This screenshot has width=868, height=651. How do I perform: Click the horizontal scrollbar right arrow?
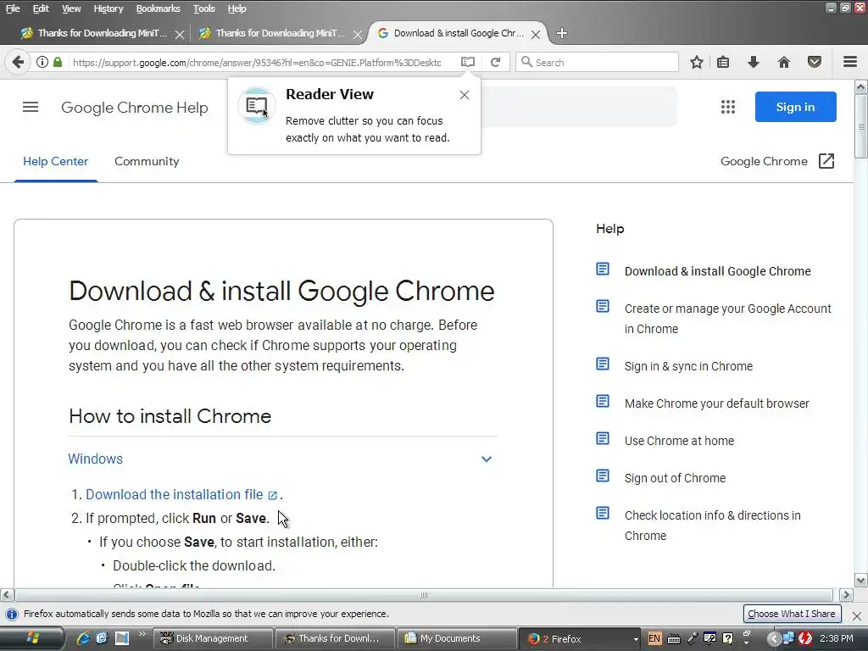(846, 595)
